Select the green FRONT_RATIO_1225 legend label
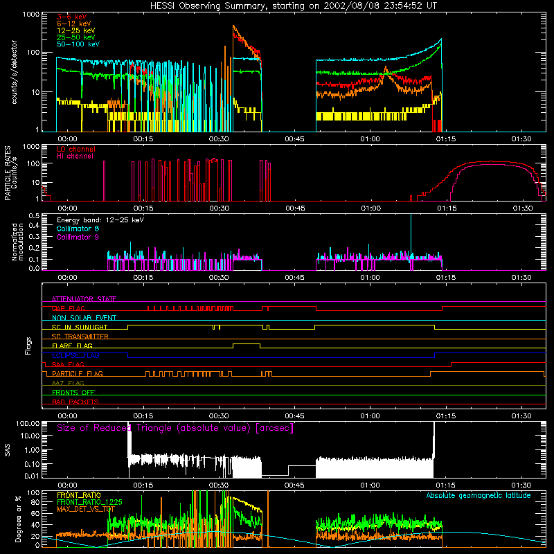The width and height of the screenshot is (554, 554). [x=89, y=502]
